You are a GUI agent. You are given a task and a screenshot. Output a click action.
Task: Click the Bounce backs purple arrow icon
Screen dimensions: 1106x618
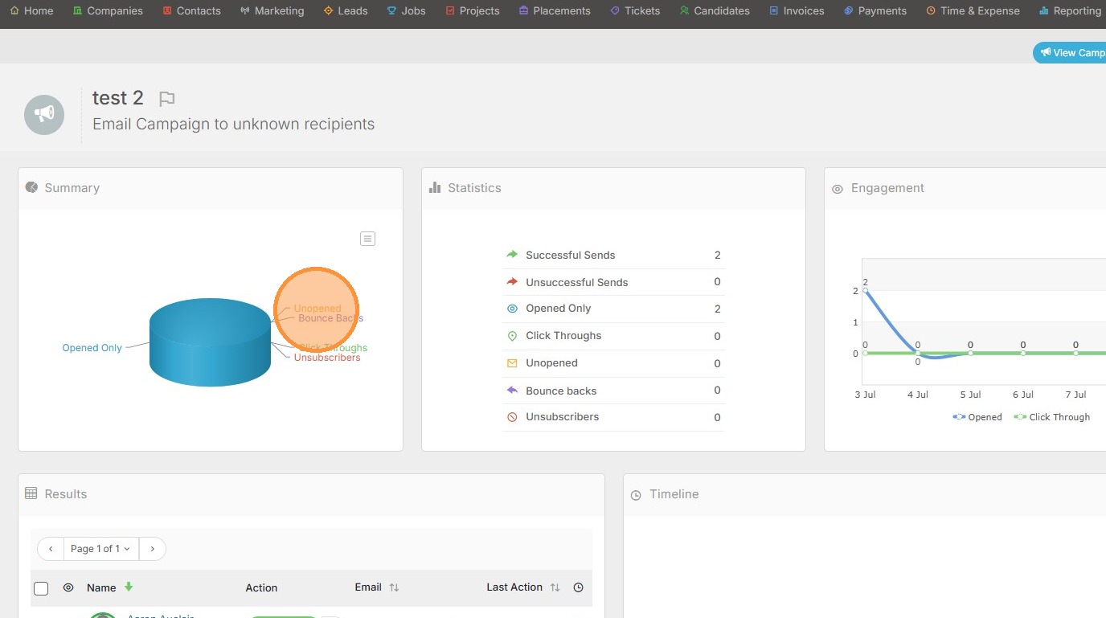point(512,390)
